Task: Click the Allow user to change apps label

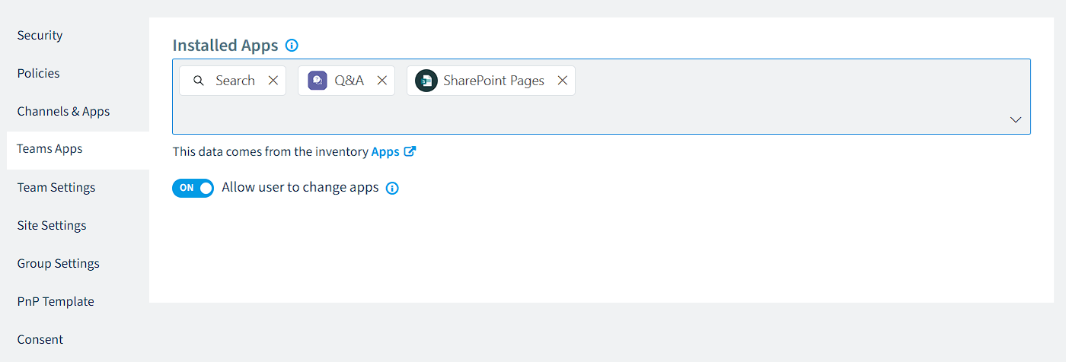Action: point(300,187)
